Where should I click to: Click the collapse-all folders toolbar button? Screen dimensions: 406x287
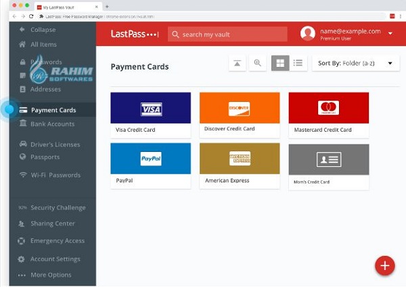238,63
